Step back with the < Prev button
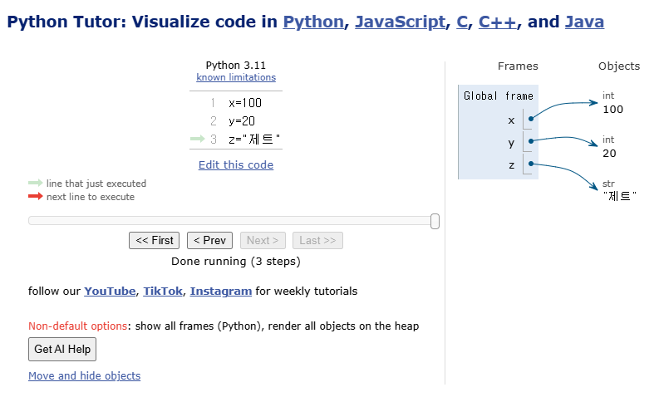The height and width of the screenshot is (397, 659). coord(209,240)
